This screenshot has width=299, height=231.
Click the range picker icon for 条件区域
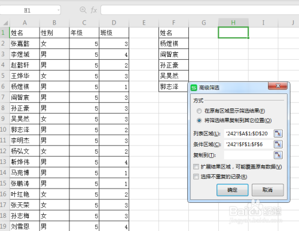(x=278, y=144)
